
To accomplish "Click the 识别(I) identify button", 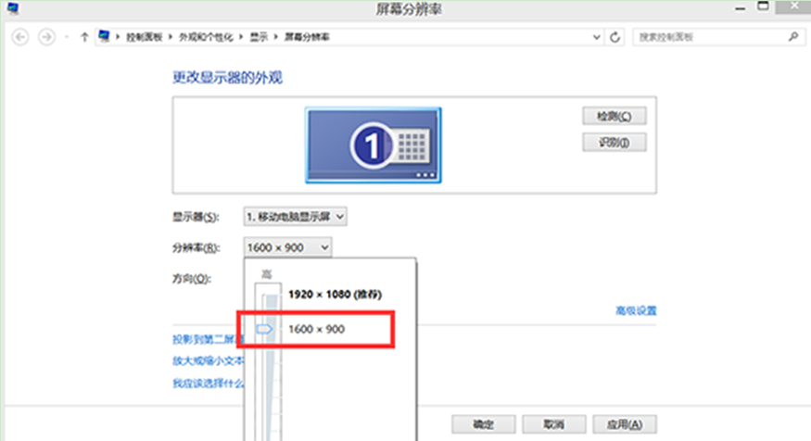I will [x=615, y=142].
